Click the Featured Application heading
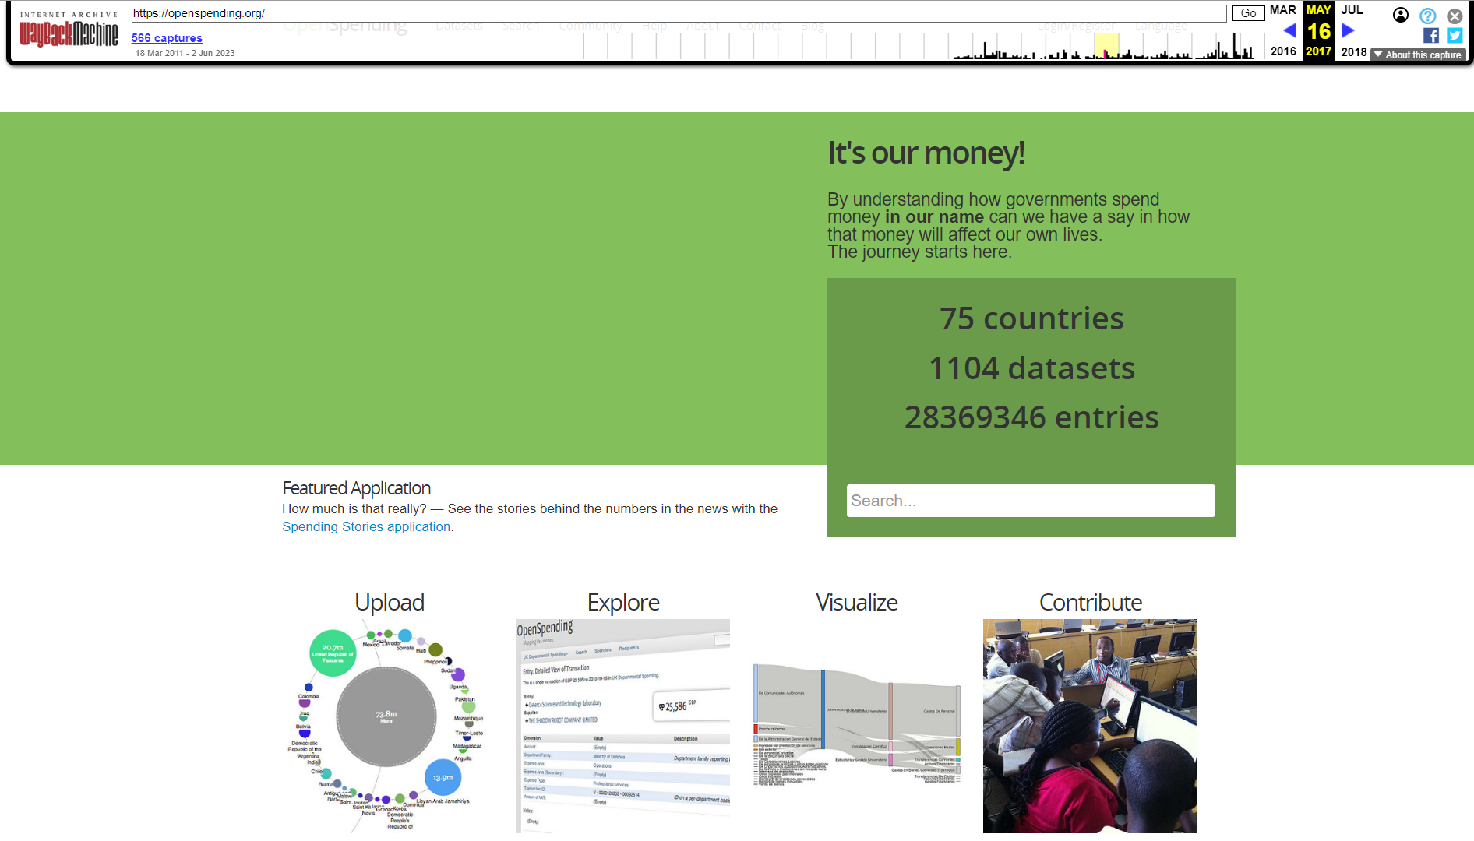The height and width of the screenshot is (841, 1474). [356, 488]
